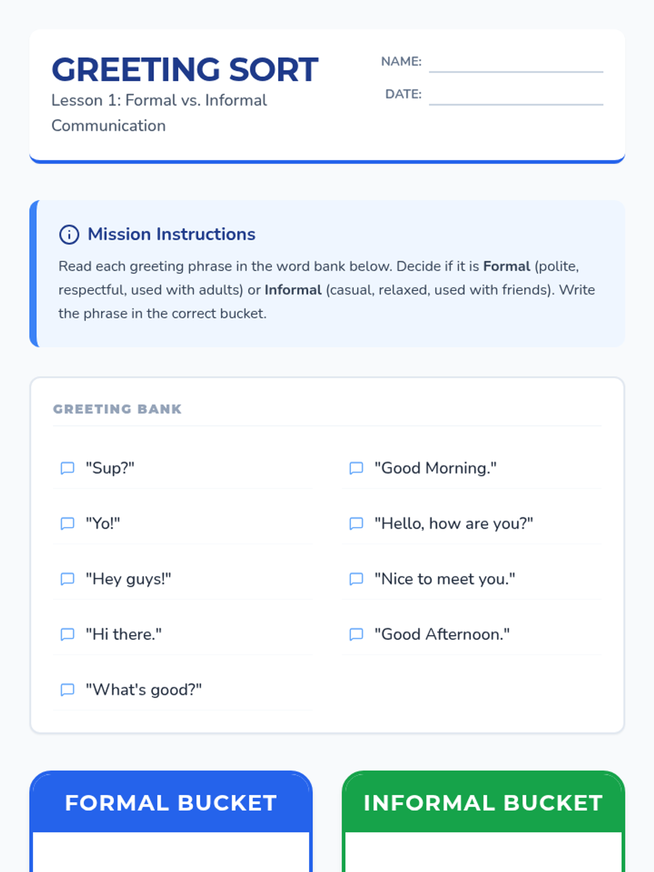Click the speech bubble icon beside "Yo!"
Viewport: 654px width, 872px height.
67,524
